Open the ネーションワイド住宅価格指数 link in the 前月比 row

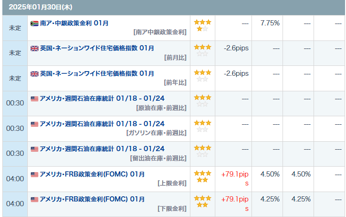[x=97, y=48]
